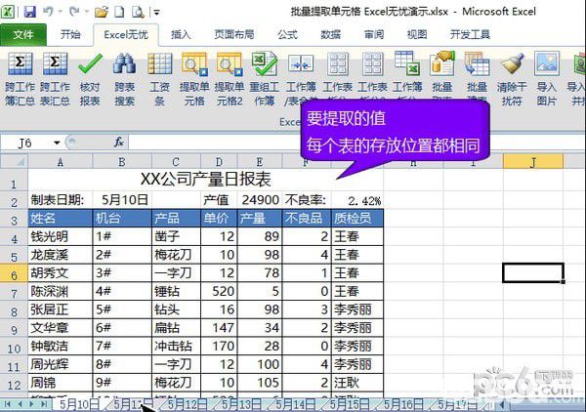Select highlighted column J header
The height and width of the screenshot is (412, 586).
(533, 162)
